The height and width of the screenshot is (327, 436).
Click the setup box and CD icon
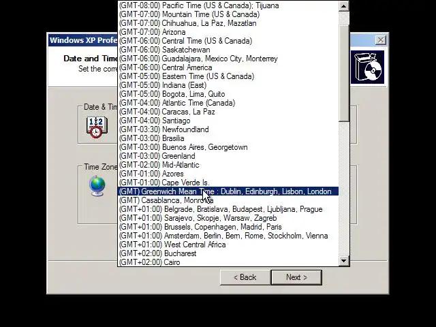368,67
